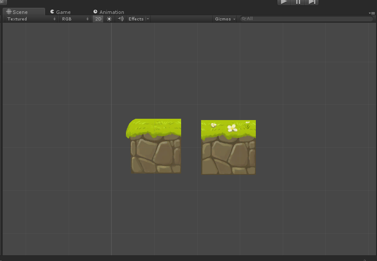The image size is (377, 261).
Task: Toggle 2D view mode in the Scene toolbar
Action: click(98, 19)
